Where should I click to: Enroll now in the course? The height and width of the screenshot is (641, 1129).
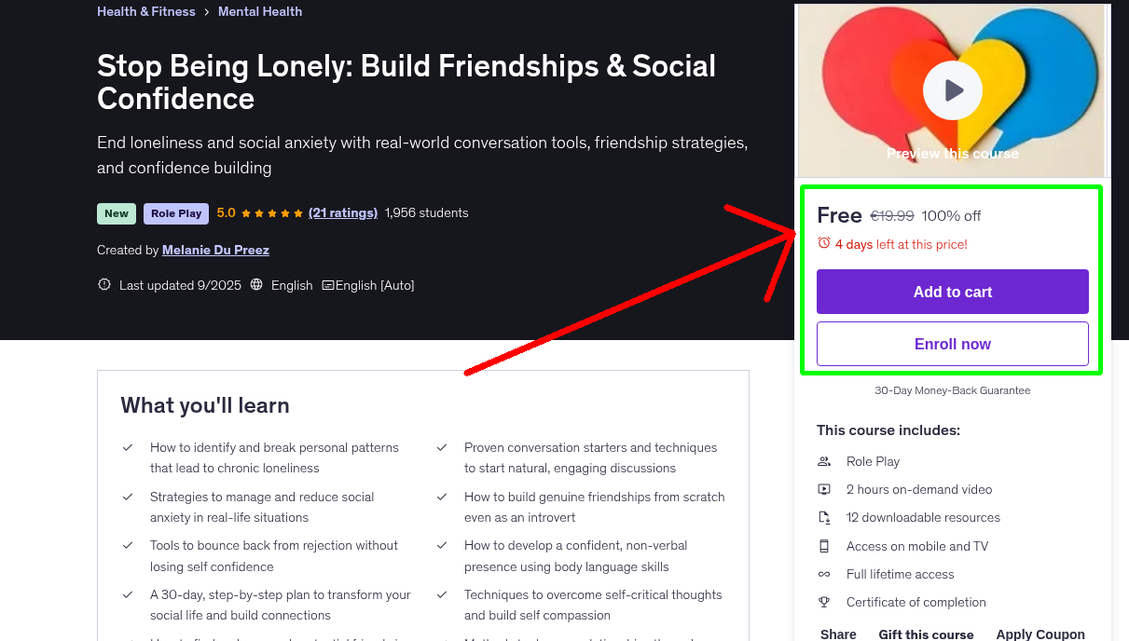coord(952,344)
